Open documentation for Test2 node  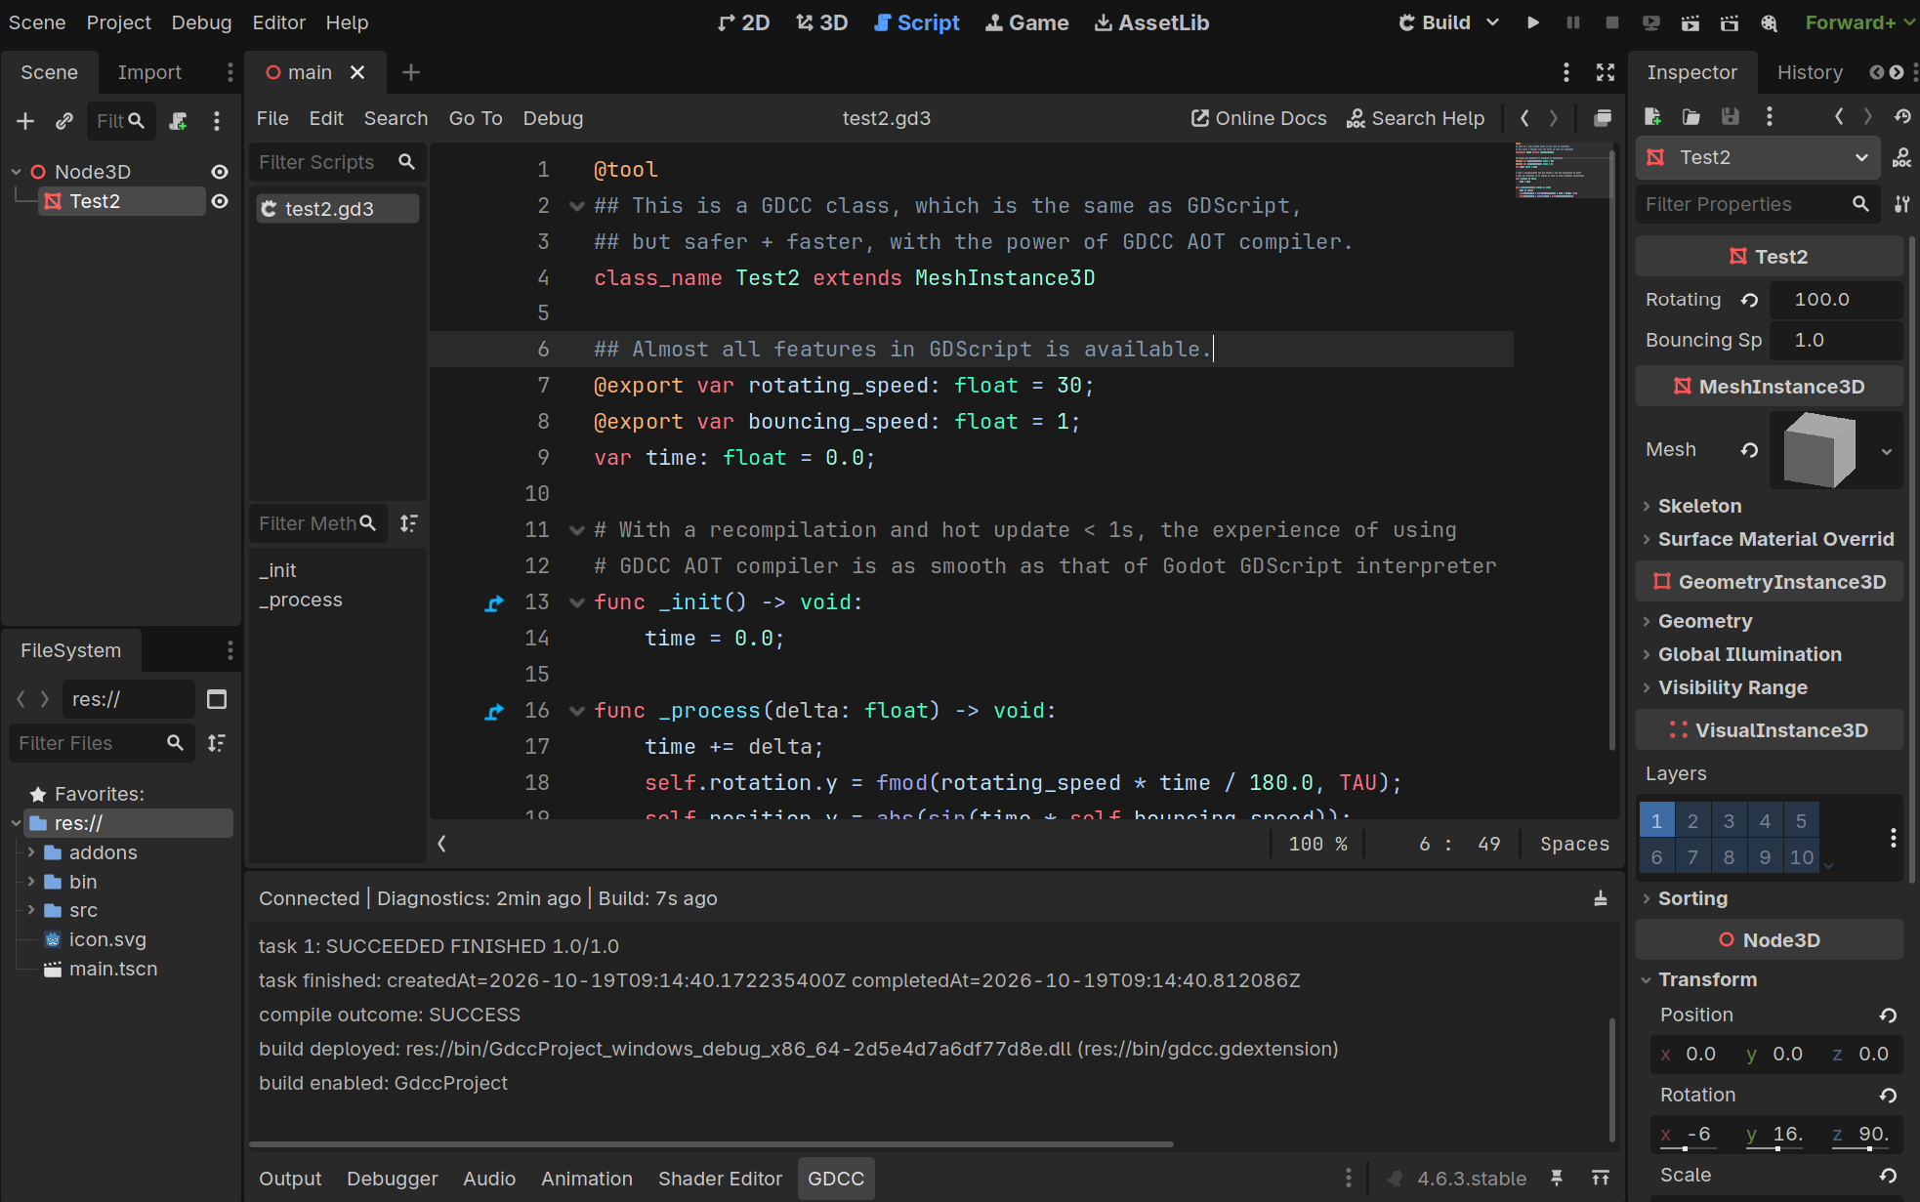(x=1902, y=158)
